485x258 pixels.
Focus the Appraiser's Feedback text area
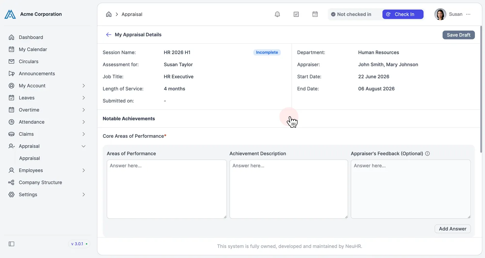[411, 189]
